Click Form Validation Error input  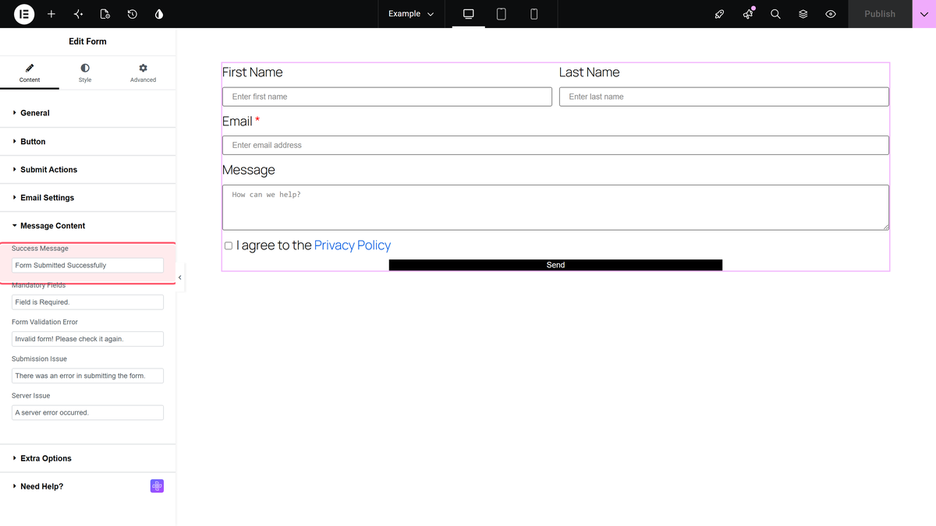(88, 339)
